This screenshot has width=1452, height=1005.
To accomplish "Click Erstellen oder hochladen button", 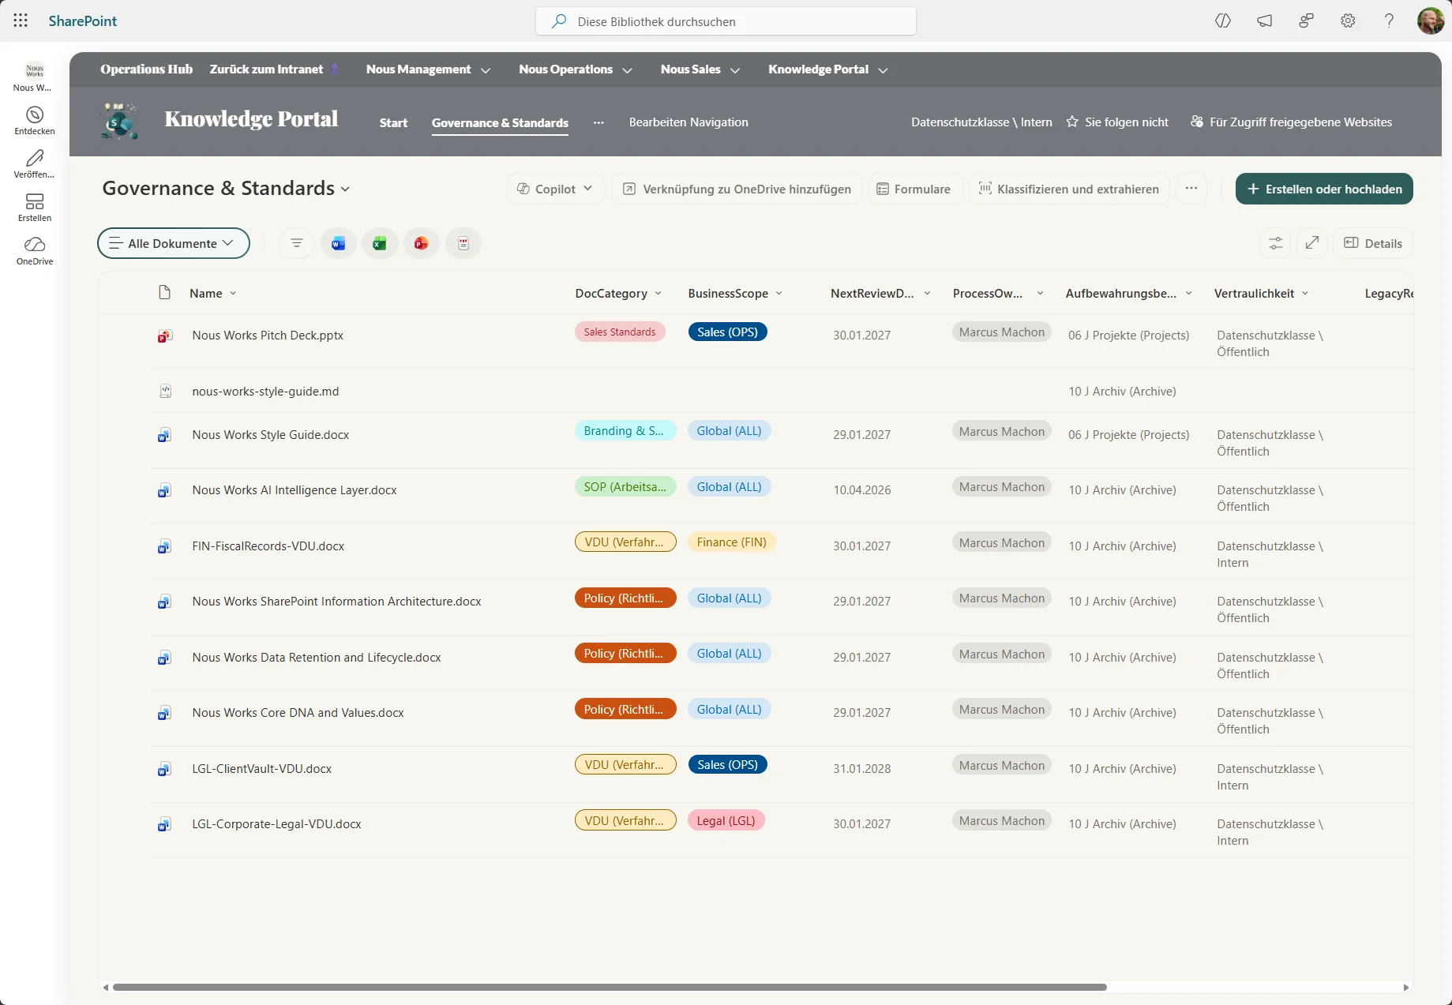I will click(1324, 189).
